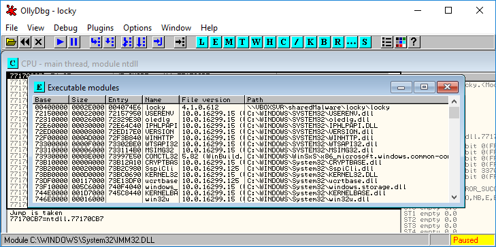Close program with the X toolbar icon

tap(39, 42)
